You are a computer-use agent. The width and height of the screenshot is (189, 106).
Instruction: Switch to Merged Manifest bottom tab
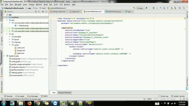[x=64, y=93]
